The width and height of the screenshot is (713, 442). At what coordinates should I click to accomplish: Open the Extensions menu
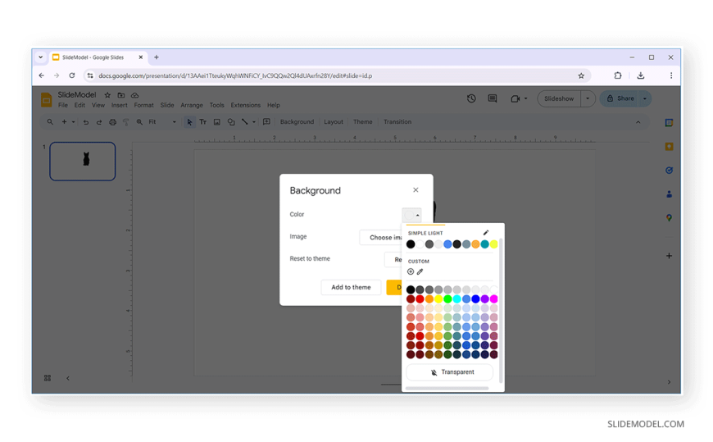(246, 105)
